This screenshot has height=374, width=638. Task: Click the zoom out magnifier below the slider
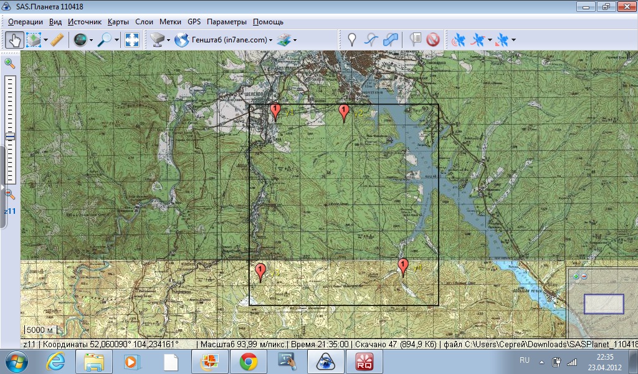click(10, 194)
